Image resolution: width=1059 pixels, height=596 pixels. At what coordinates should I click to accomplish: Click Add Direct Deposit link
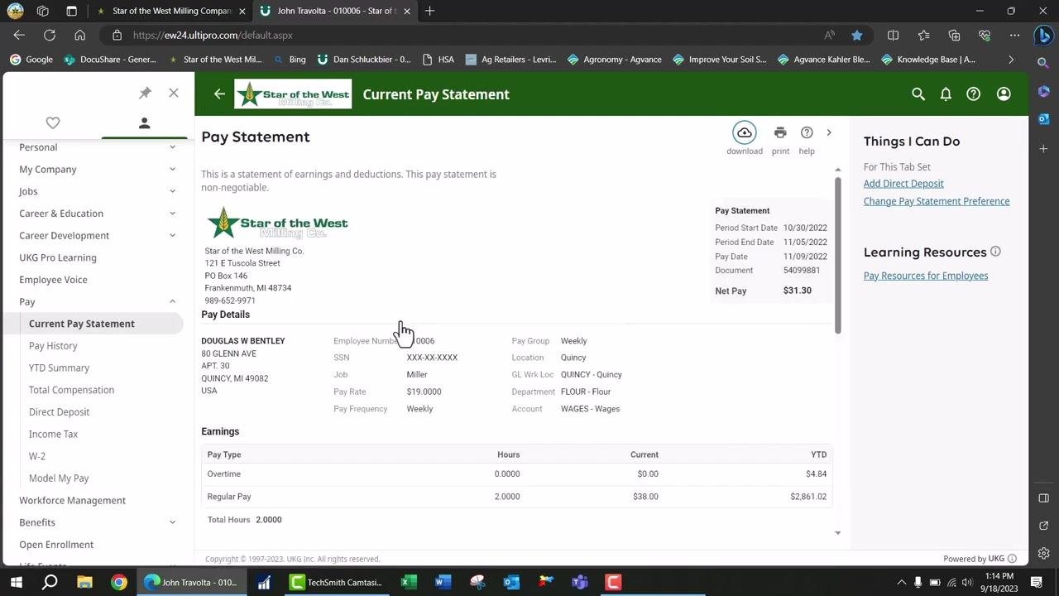pos(903,184)
